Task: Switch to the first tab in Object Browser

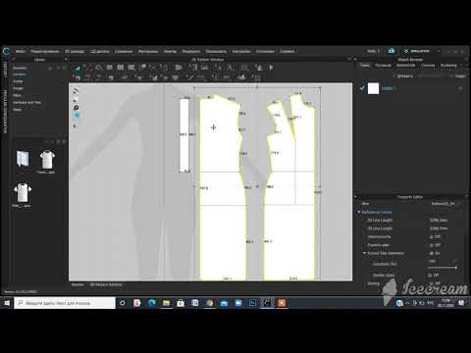Action: [x=365, y=66]
